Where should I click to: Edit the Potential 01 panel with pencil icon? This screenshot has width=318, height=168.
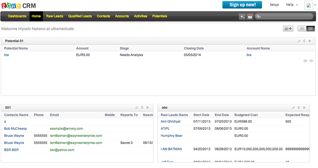[x=299, y=41]
